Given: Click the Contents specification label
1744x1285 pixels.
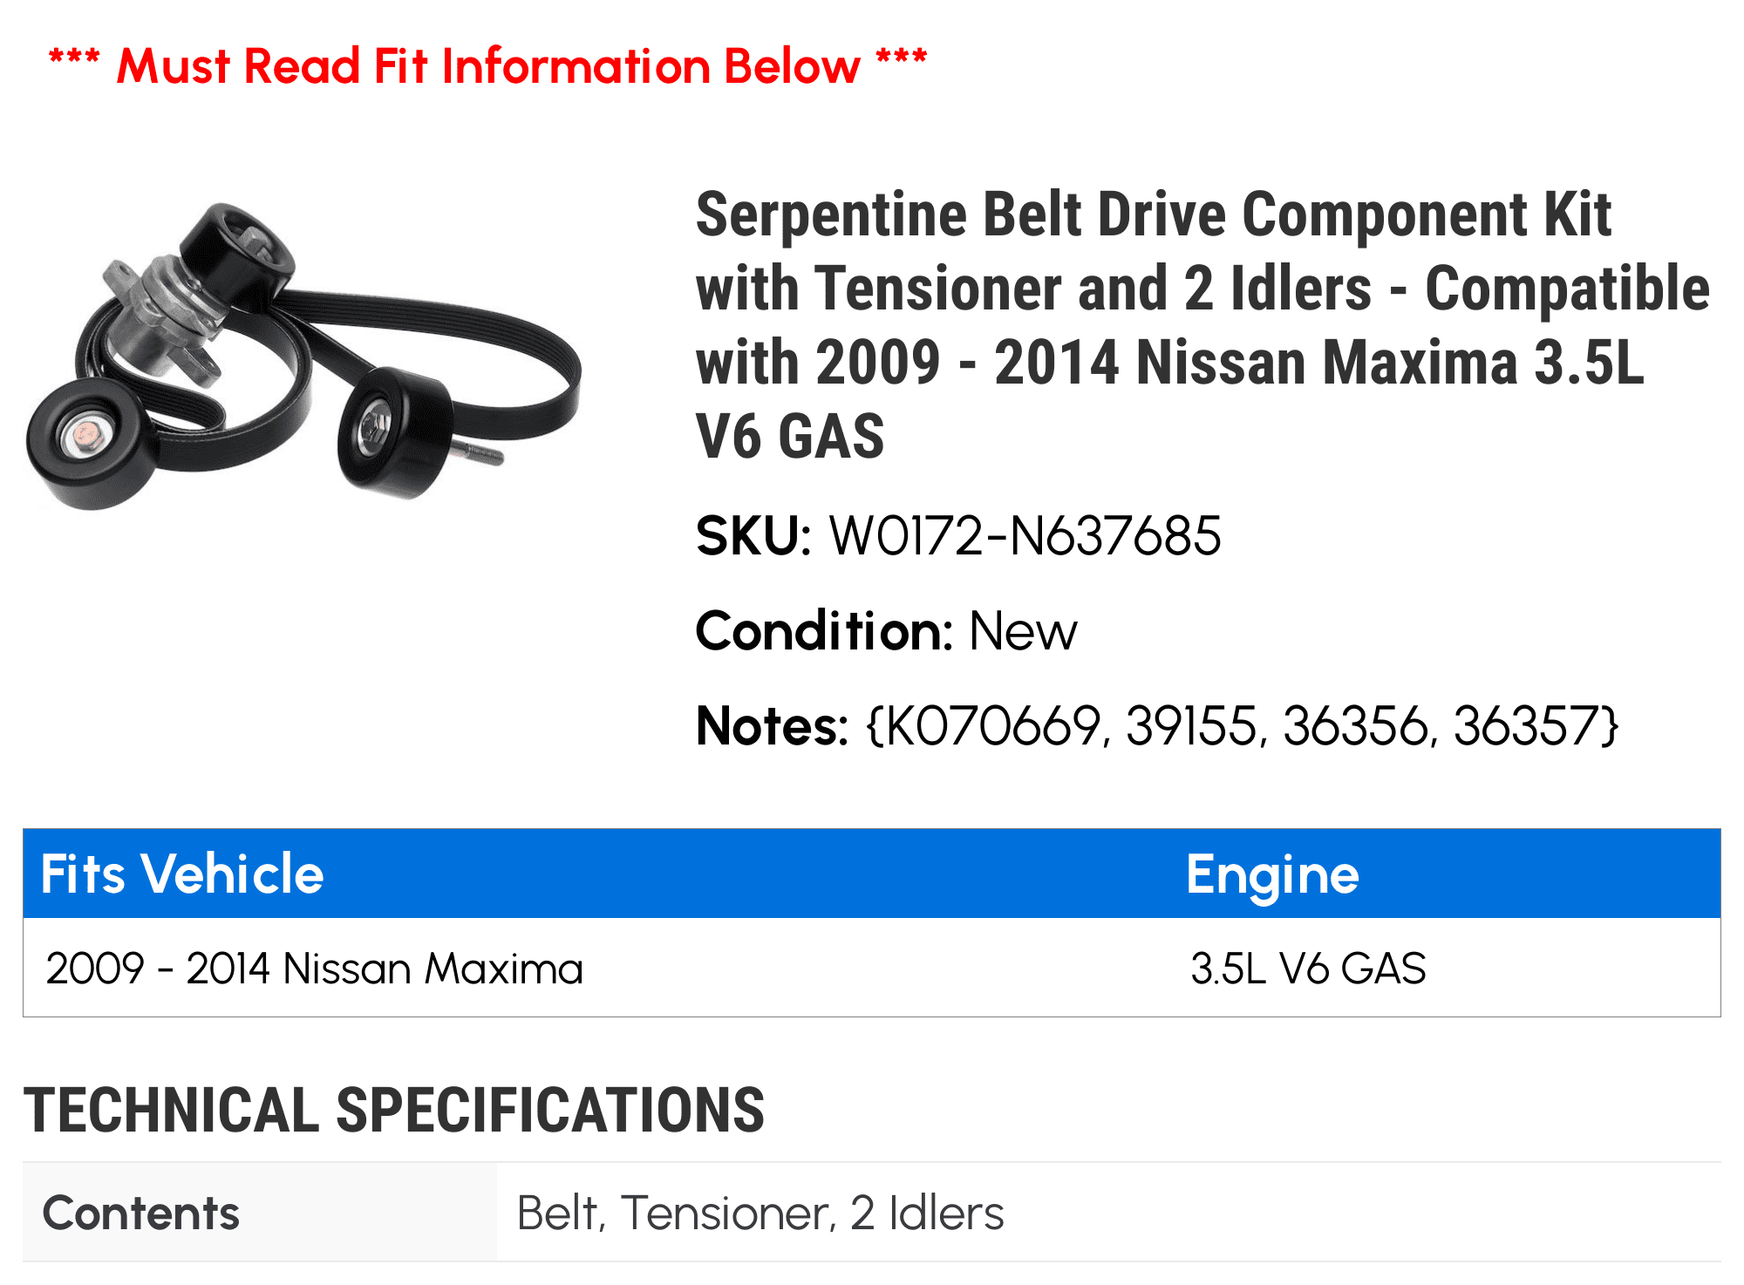Looking at the screenshot, I should (x=141, y=1213).
